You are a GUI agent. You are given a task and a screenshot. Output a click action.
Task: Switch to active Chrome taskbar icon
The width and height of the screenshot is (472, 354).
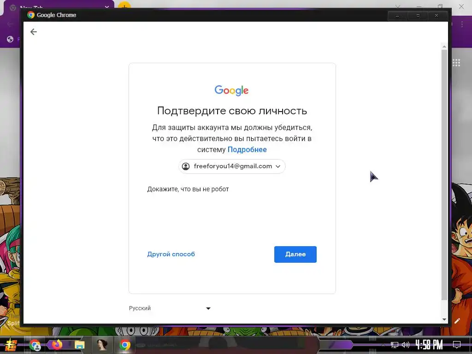pos(124,345)
